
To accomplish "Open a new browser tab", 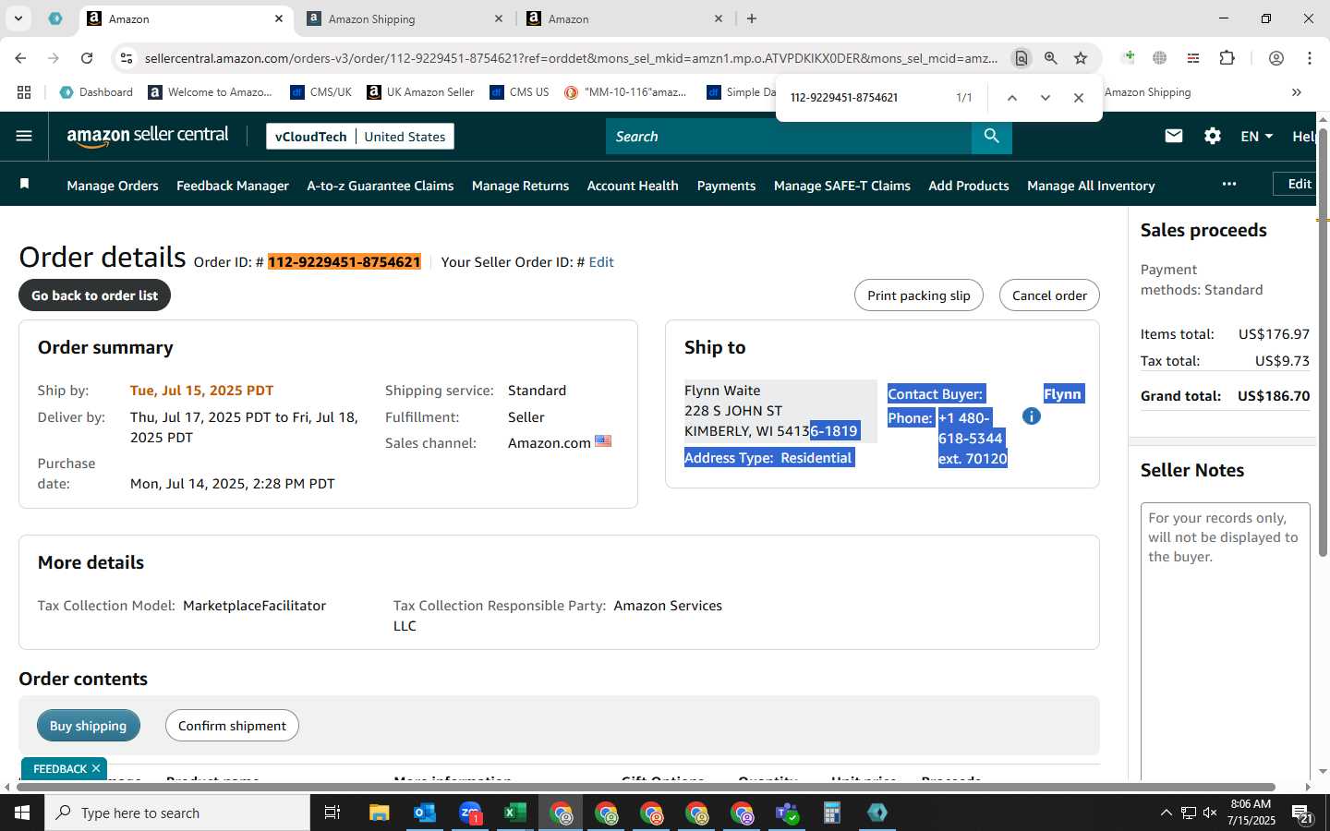I will tap(752, 18).
